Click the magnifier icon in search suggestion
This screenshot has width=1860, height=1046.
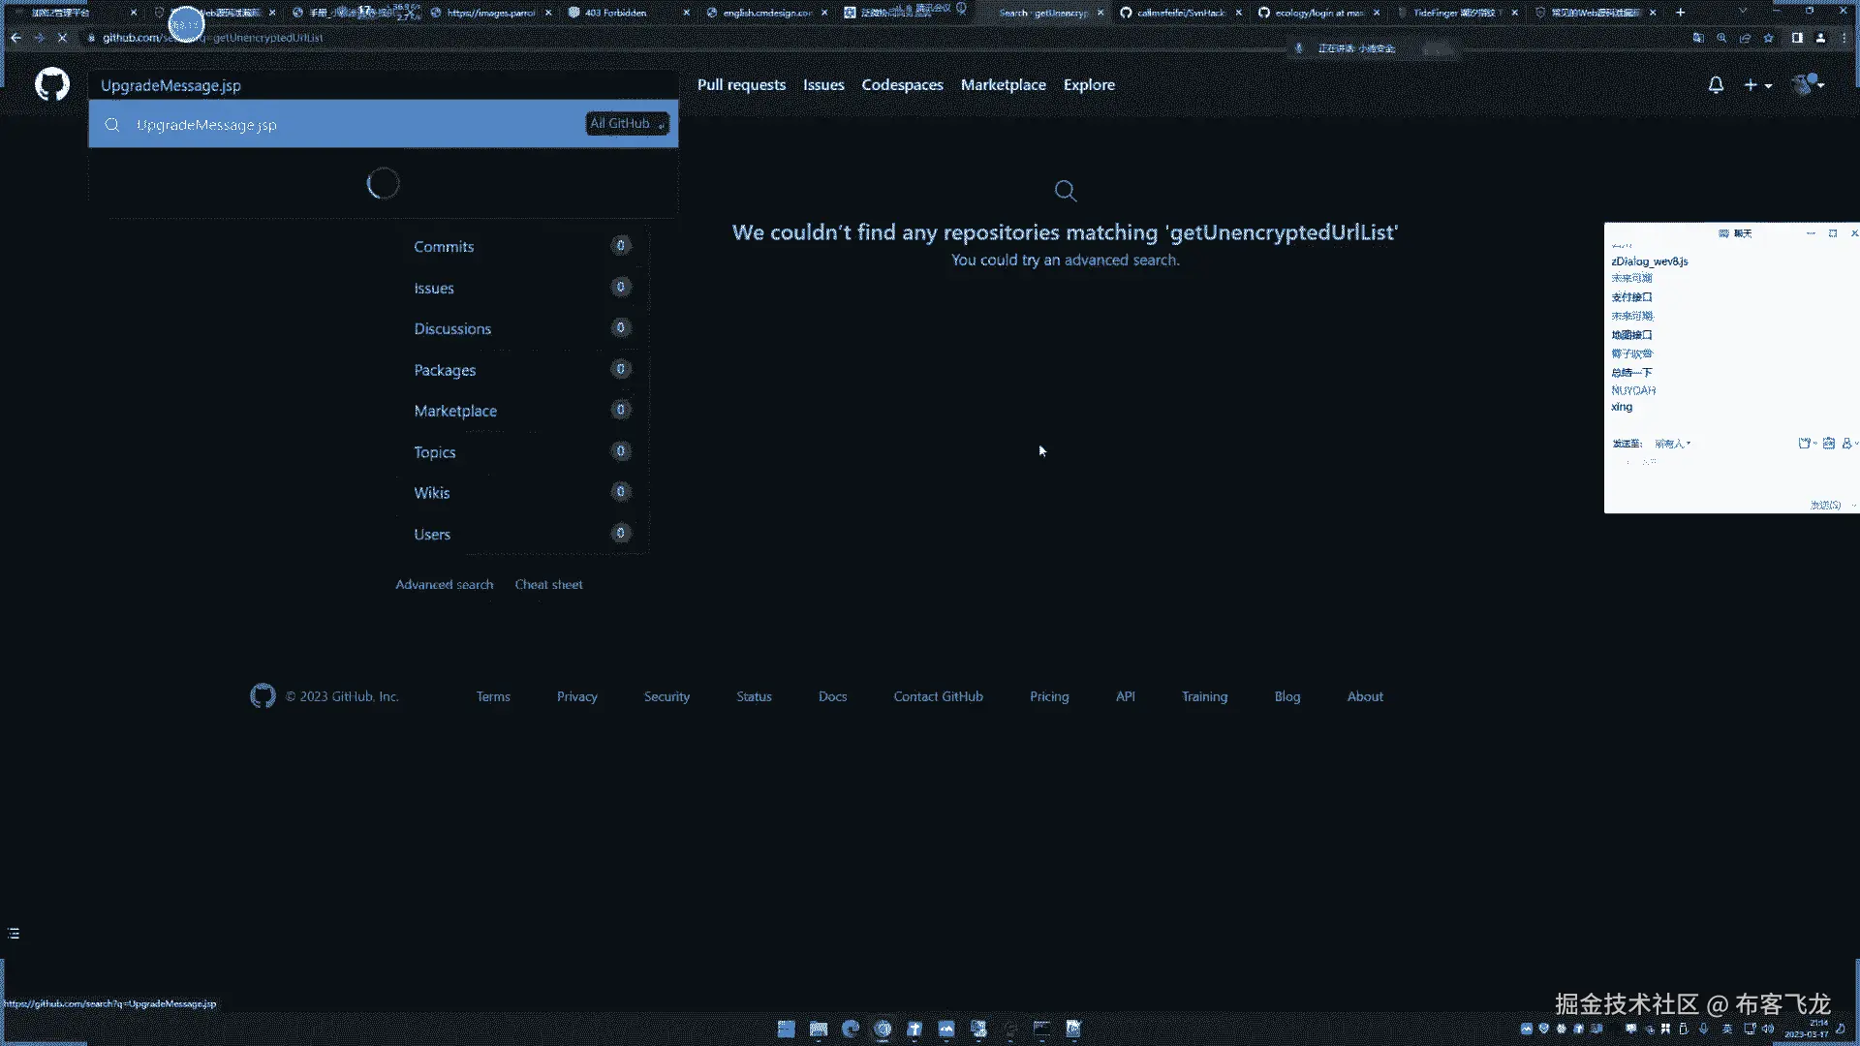click(112, 125)
